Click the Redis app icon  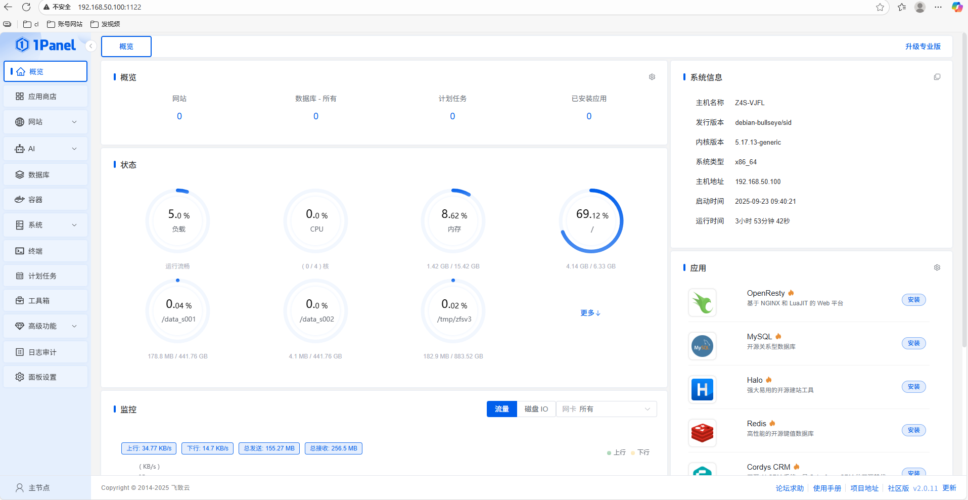point(702,433)
